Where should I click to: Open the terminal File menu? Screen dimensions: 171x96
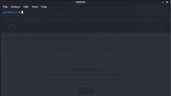[x=5, y=7]
